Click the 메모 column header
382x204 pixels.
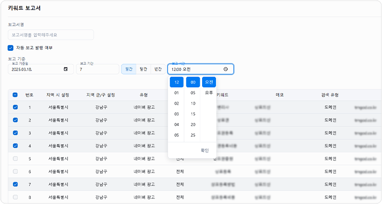coord(279,95)
